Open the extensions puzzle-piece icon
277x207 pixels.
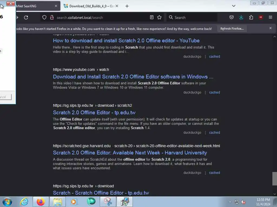tap(251, 17)
